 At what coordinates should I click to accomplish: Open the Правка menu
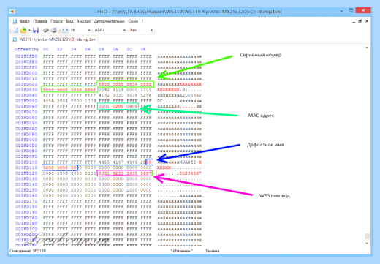[x=40, y=21]
